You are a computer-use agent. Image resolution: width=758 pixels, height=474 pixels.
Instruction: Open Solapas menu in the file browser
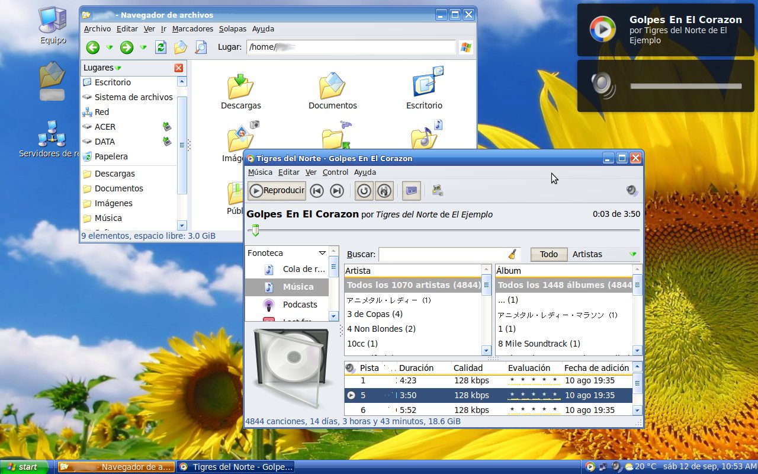pos(233,28)
